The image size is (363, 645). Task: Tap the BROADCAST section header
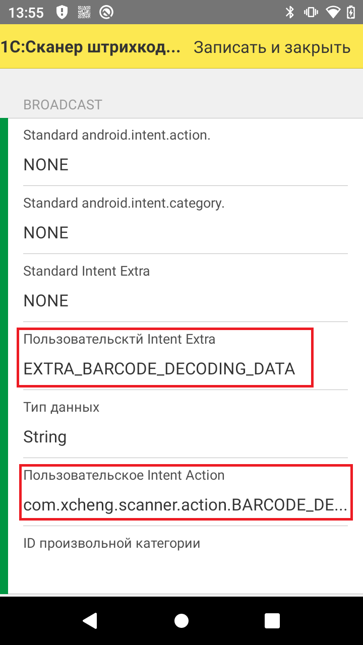pyautogui.click(x=63, y=105)
